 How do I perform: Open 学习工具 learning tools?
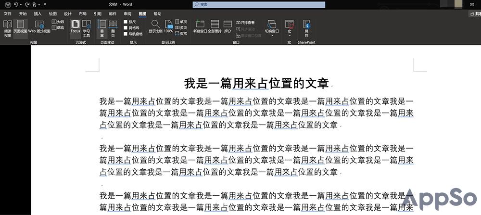87,28
